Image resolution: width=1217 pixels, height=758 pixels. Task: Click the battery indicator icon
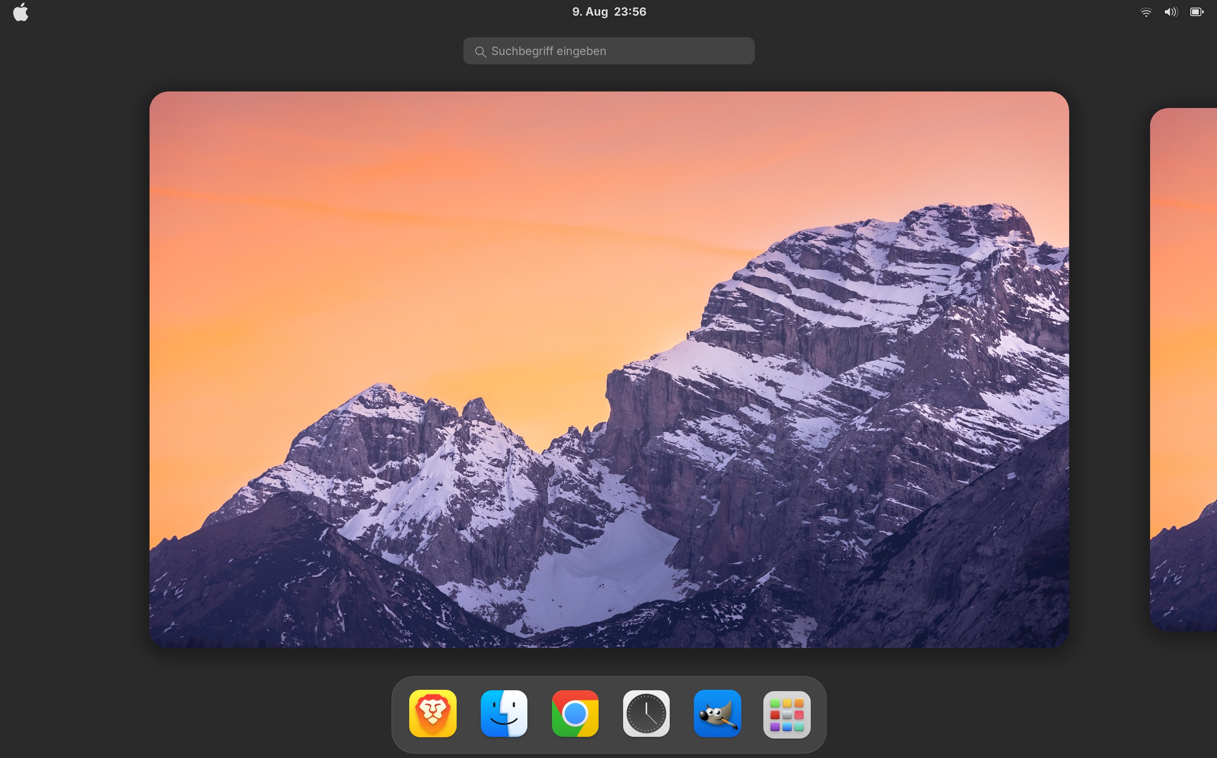pos(1197,12)
